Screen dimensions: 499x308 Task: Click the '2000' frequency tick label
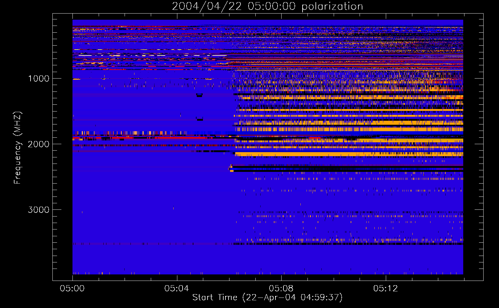pyautogui.click(x=39, y=144)
